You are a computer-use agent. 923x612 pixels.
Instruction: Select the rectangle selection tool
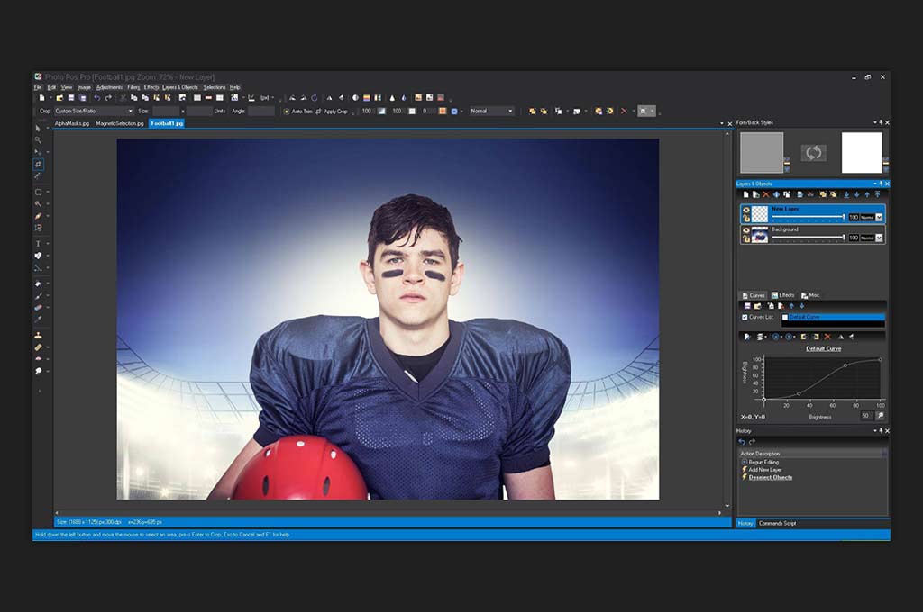38,192
